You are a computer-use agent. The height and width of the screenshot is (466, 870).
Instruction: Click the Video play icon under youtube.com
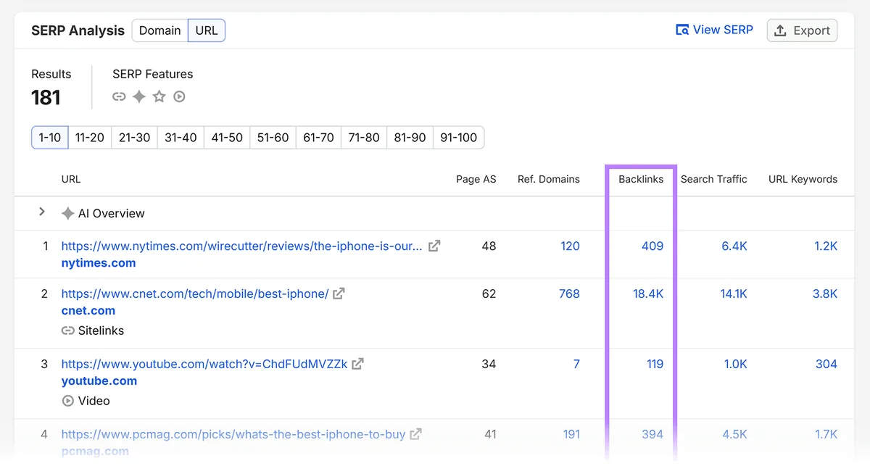coord(68,401)
